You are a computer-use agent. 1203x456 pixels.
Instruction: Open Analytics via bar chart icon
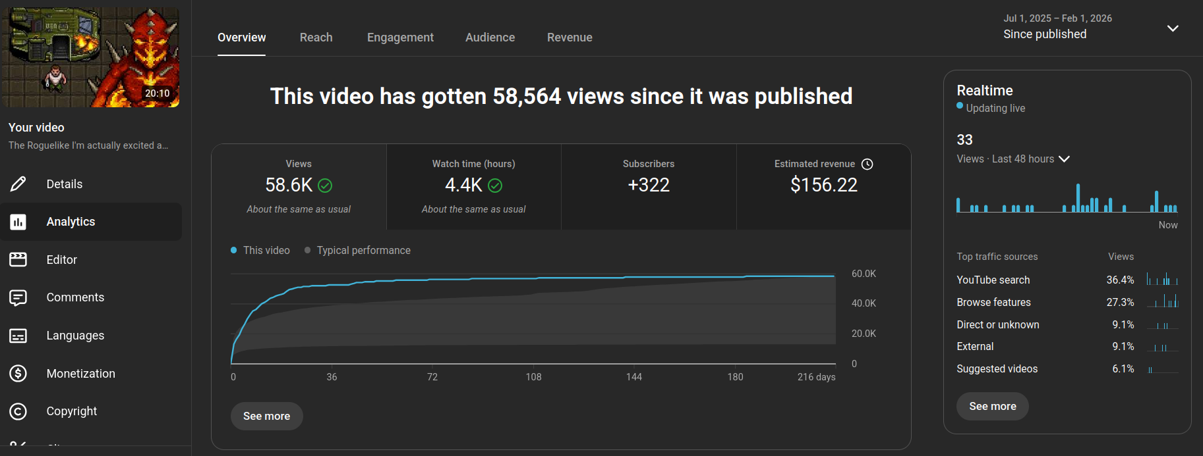coord(18,222)
